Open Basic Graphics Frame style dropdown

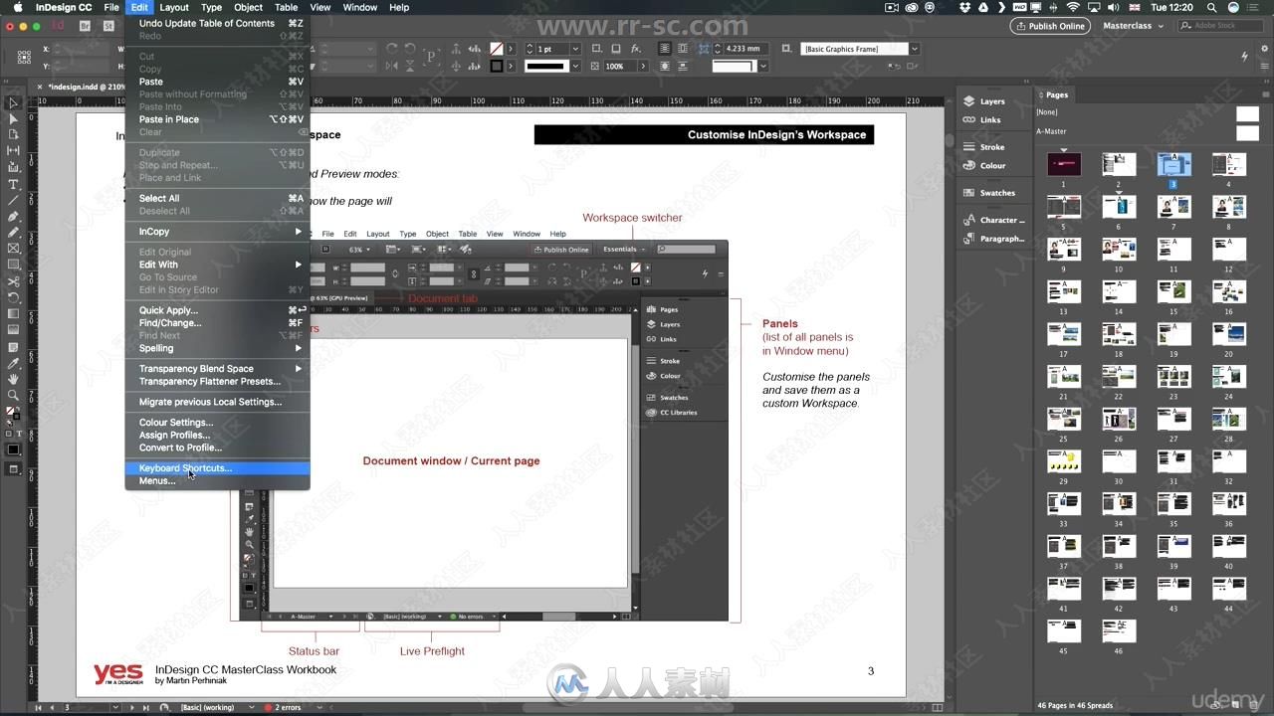coord(915,49)
